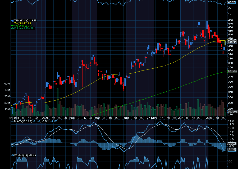238x169 pixels.
Task: Click the Jul month label on date axis
Action: [x=209, y=118]
